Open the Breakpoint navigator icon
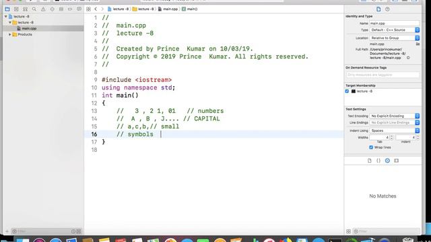 pos(70,9)
